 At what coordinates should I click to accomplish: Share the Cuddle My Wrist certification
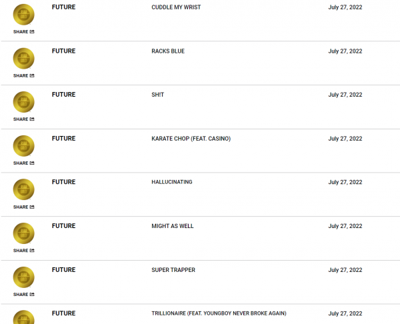24,31
